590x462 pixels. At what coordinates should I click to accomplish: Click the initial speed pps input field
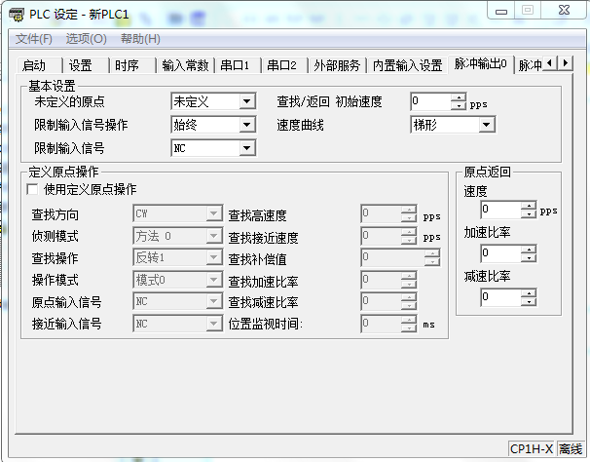(429, 101)
